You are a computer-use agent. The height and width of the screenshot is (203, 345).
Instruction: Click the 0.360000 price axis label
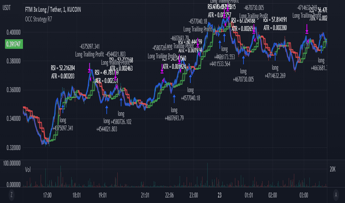pos(13,90)
